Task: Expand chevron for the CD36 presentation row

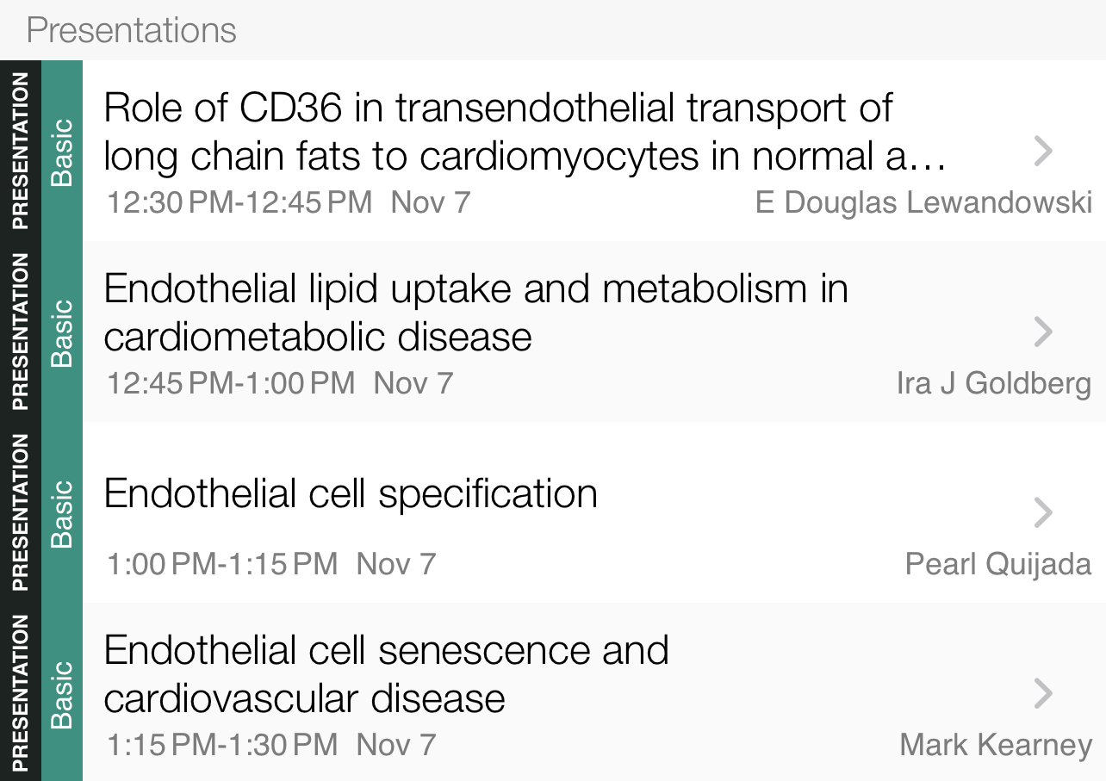Action: 1042,152
